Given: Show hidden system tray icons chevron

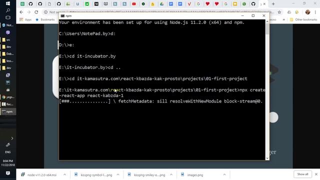Looking at the screenshot, I should (12, 138).
